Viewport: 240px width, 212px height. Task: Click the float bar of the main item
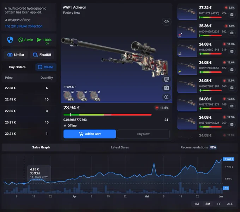(x=107, y=115)
